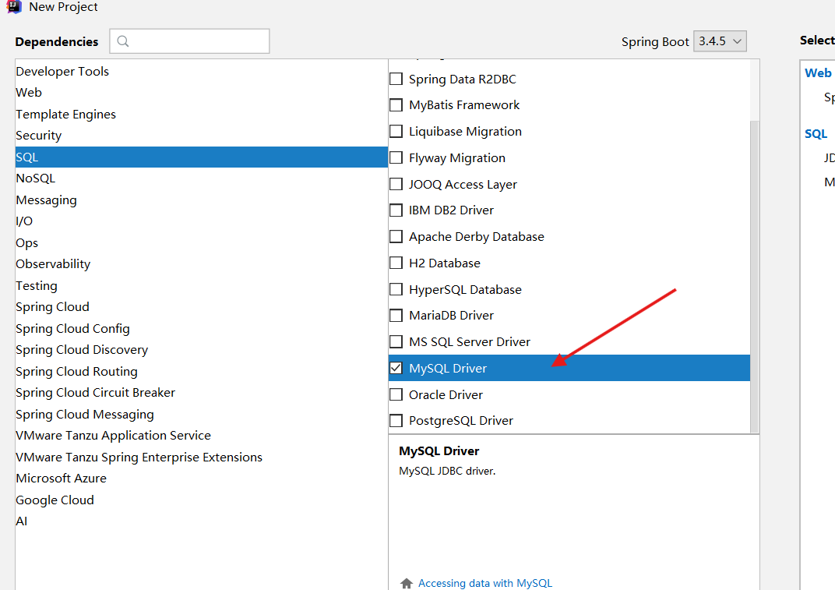The width and height of the screenshot is (835, 590).
Task: Check MS SQL Server Driver
Action: [x=396, y=341]
